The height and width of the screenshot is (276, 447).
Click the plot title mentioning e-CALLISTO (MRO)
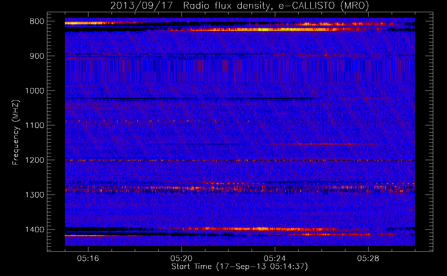point(240,6)
